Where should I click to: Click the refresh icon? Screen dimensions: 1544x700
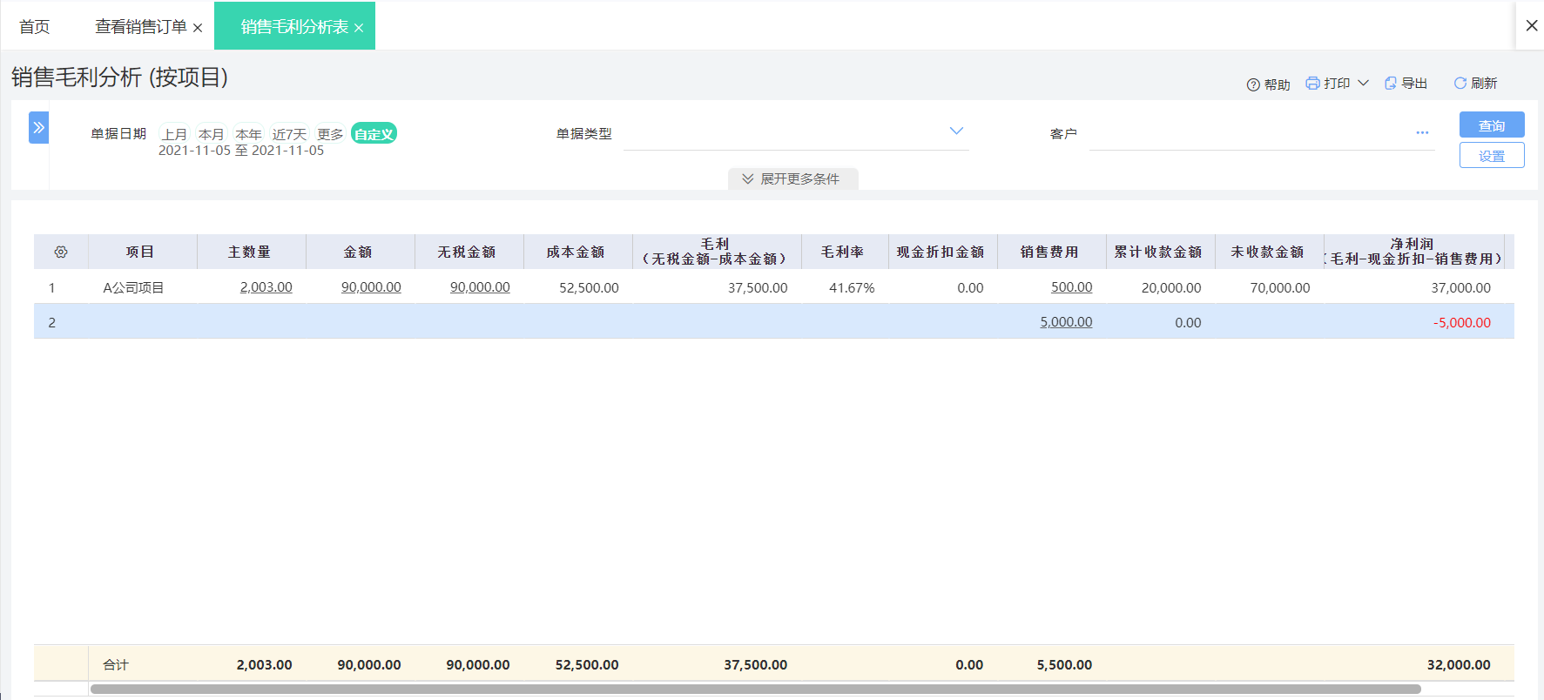point(1460,84)
